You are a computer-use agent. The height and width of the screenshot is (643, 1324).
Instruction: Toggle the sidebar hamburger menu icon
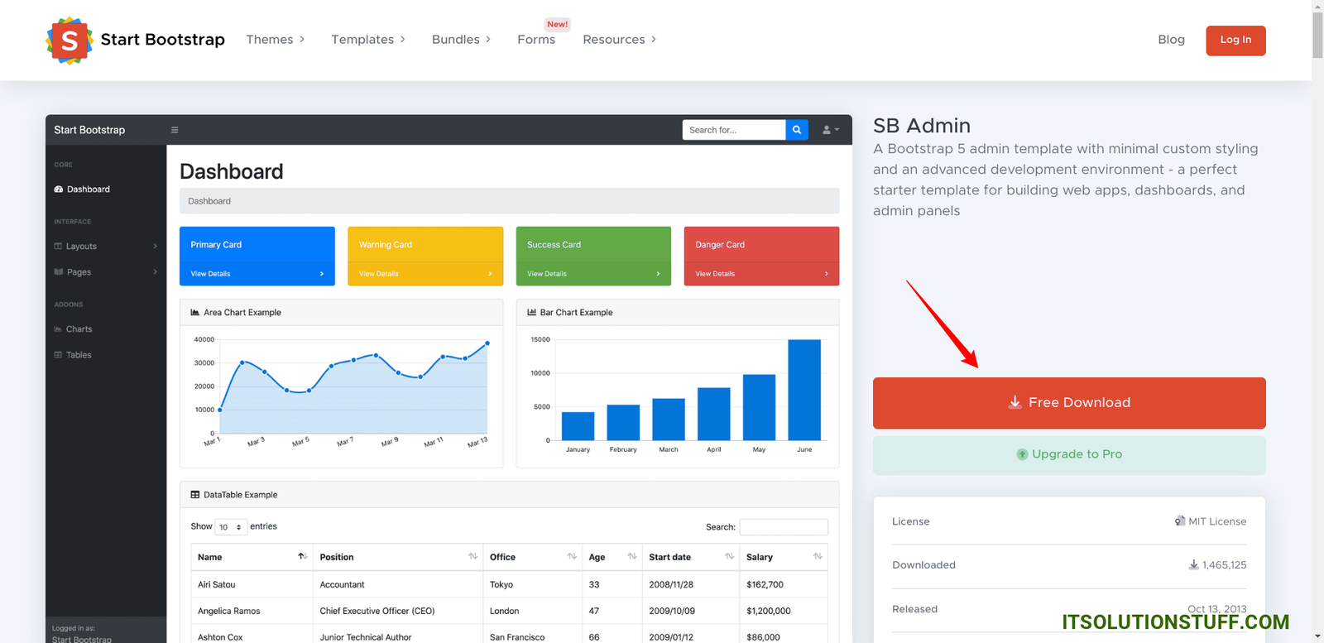click(175, 130)
